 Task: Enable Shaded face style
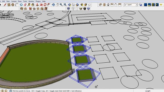pyautogui.click(x=81, y=9)
